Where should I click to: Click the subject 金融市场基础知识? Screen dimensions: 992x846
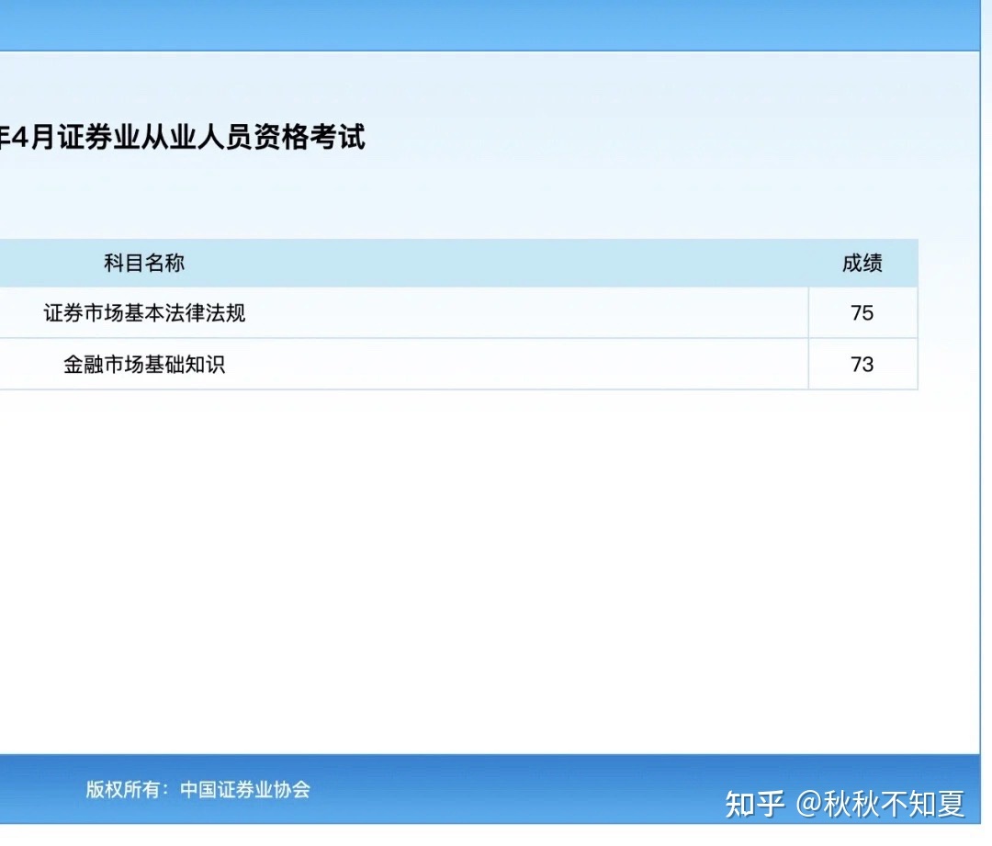(144, 365)
